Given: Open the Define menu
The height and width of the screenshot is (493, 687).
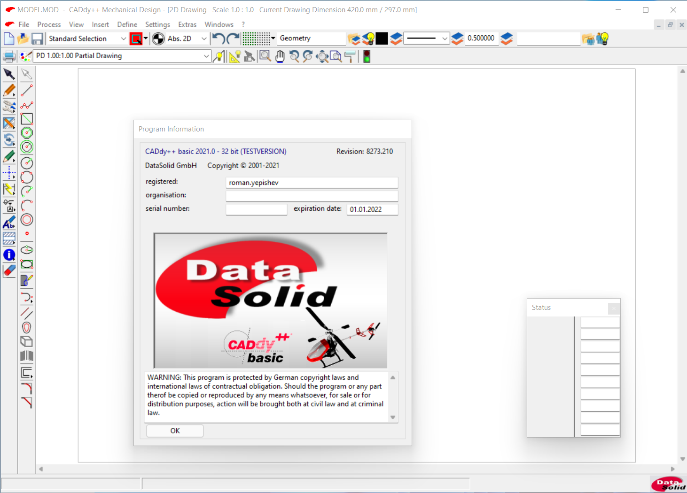Looking at the screenshot, I should 127,24.
